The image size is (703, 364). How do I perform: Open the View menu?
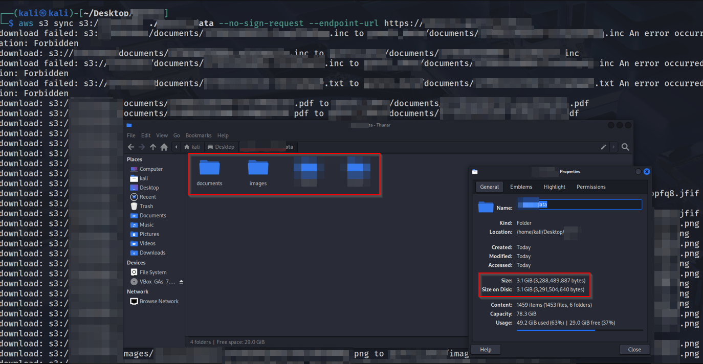(162, 135)
